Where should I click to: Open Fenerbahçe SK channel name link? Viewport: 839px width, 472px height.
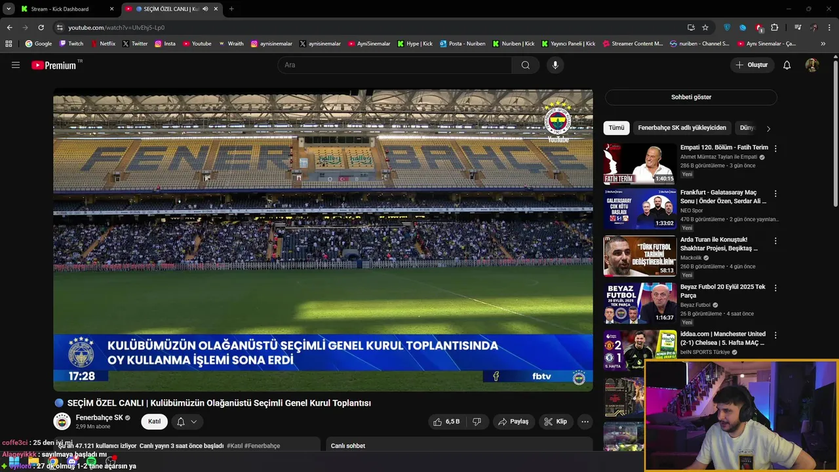99,418
